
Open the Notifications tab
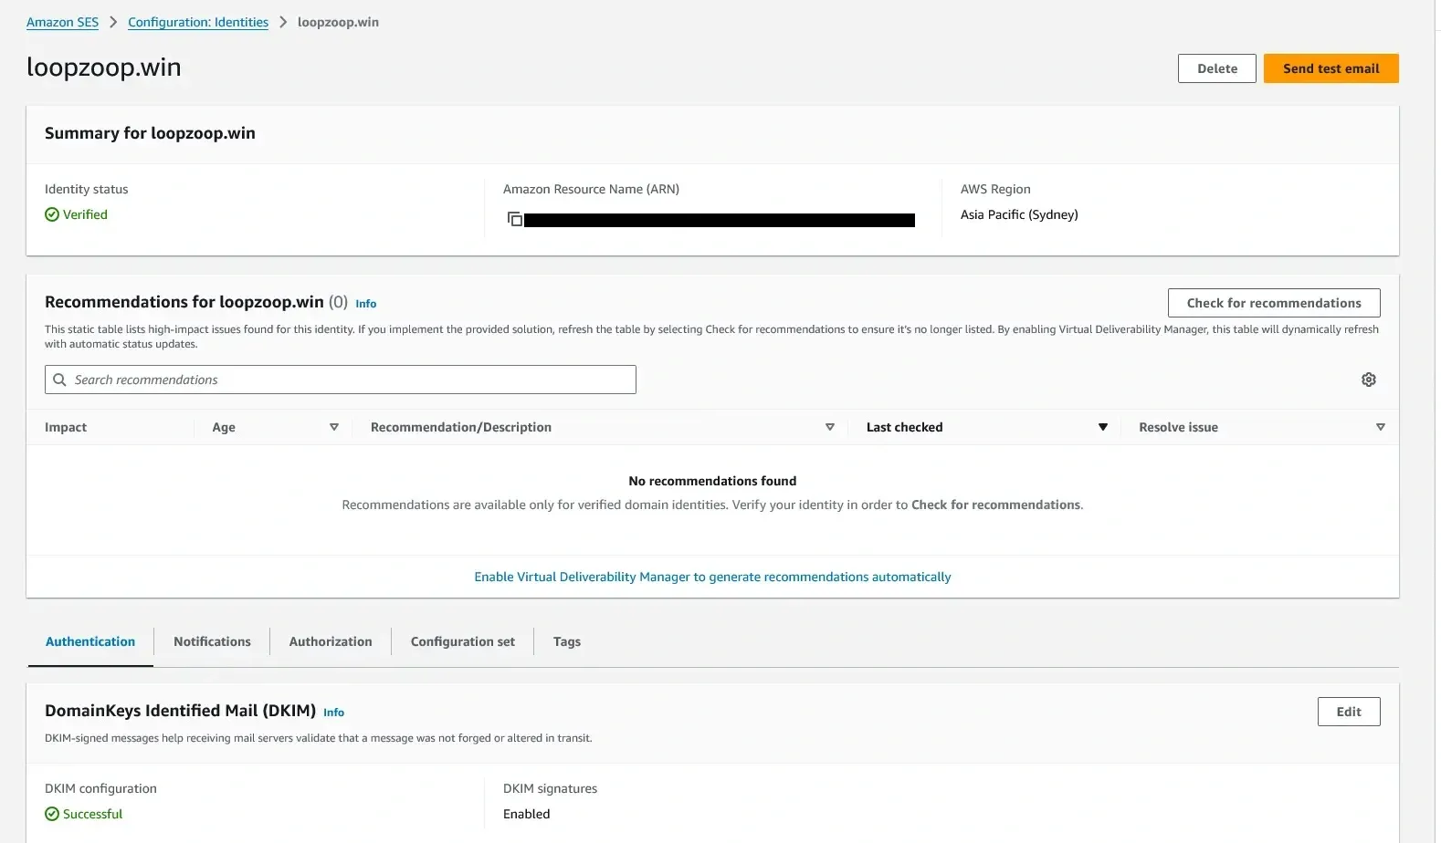coord(212,641)
